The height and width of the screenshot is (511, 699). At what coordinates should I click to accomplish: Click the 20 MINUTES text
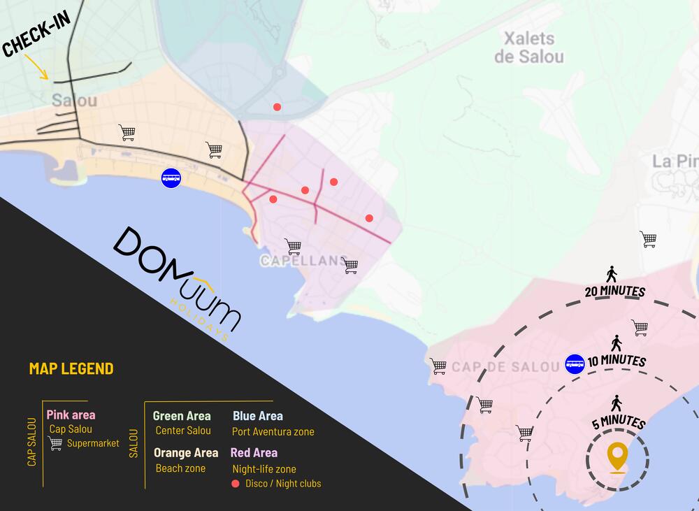(614, 292)
